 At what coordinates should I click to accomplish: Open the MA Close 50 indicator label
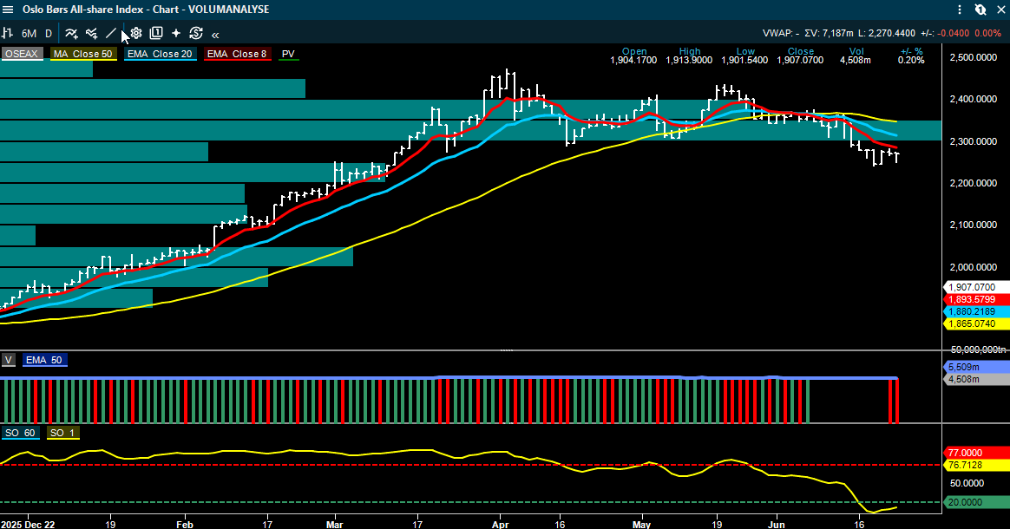pos(83,54)
